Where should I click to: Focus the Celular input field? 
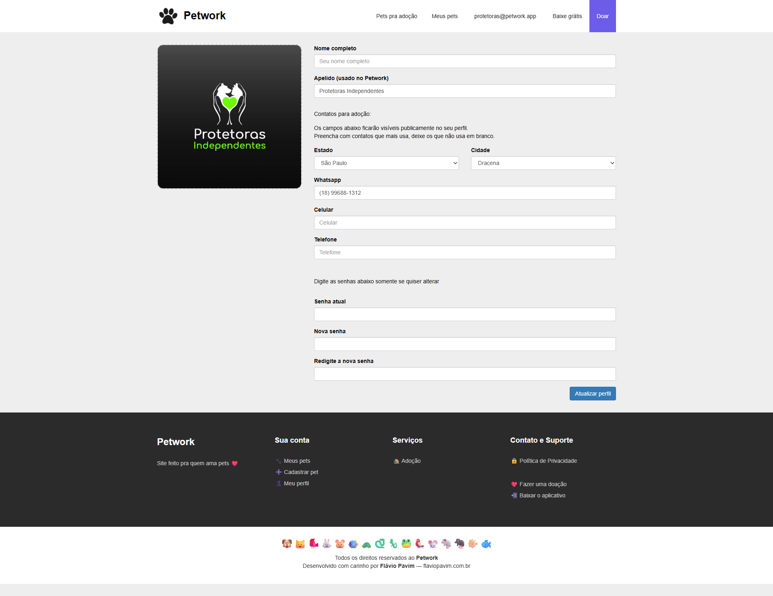pos(465,223)
